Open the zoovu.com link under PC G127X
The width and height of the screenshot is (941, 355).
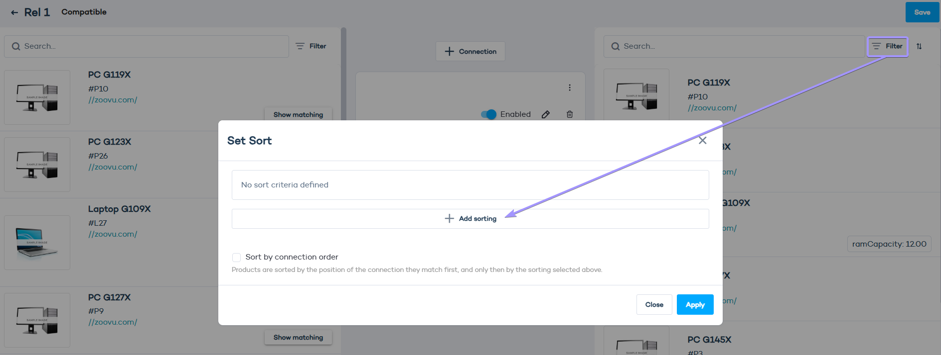[x=113, y=322]
